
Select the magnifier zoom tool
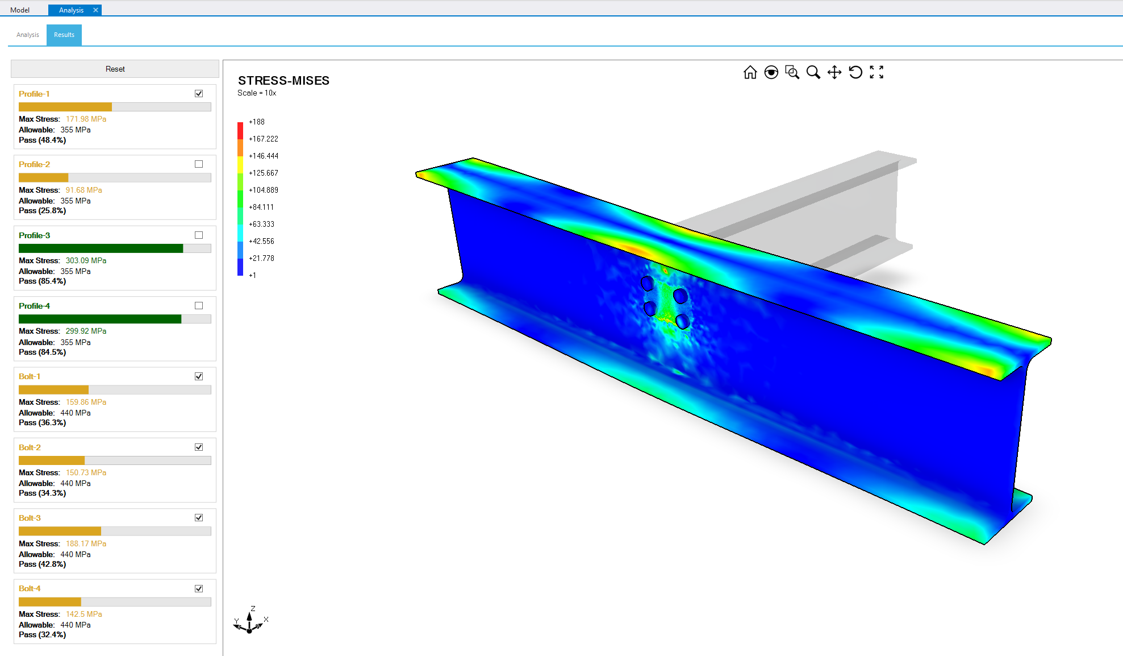pyautogui.click(x=813, y=72)
